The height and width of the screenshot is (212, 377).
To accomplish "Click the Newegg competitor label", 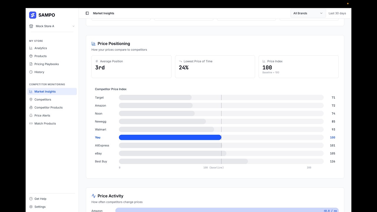I will [100, 121].
